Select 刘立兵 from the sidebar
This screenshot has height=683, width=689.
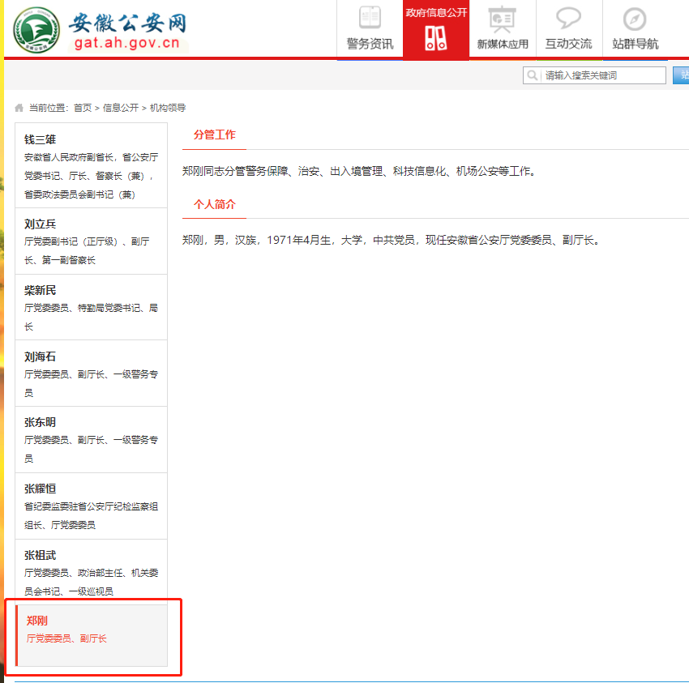(40, 224)
